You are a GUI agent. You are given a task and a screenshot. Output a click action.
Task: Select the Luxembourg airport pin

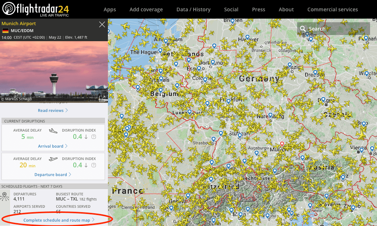pos(190,112)
